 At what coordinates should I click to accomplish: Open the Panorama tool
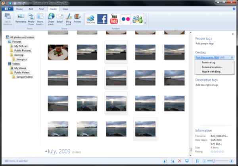coord(21,18)
